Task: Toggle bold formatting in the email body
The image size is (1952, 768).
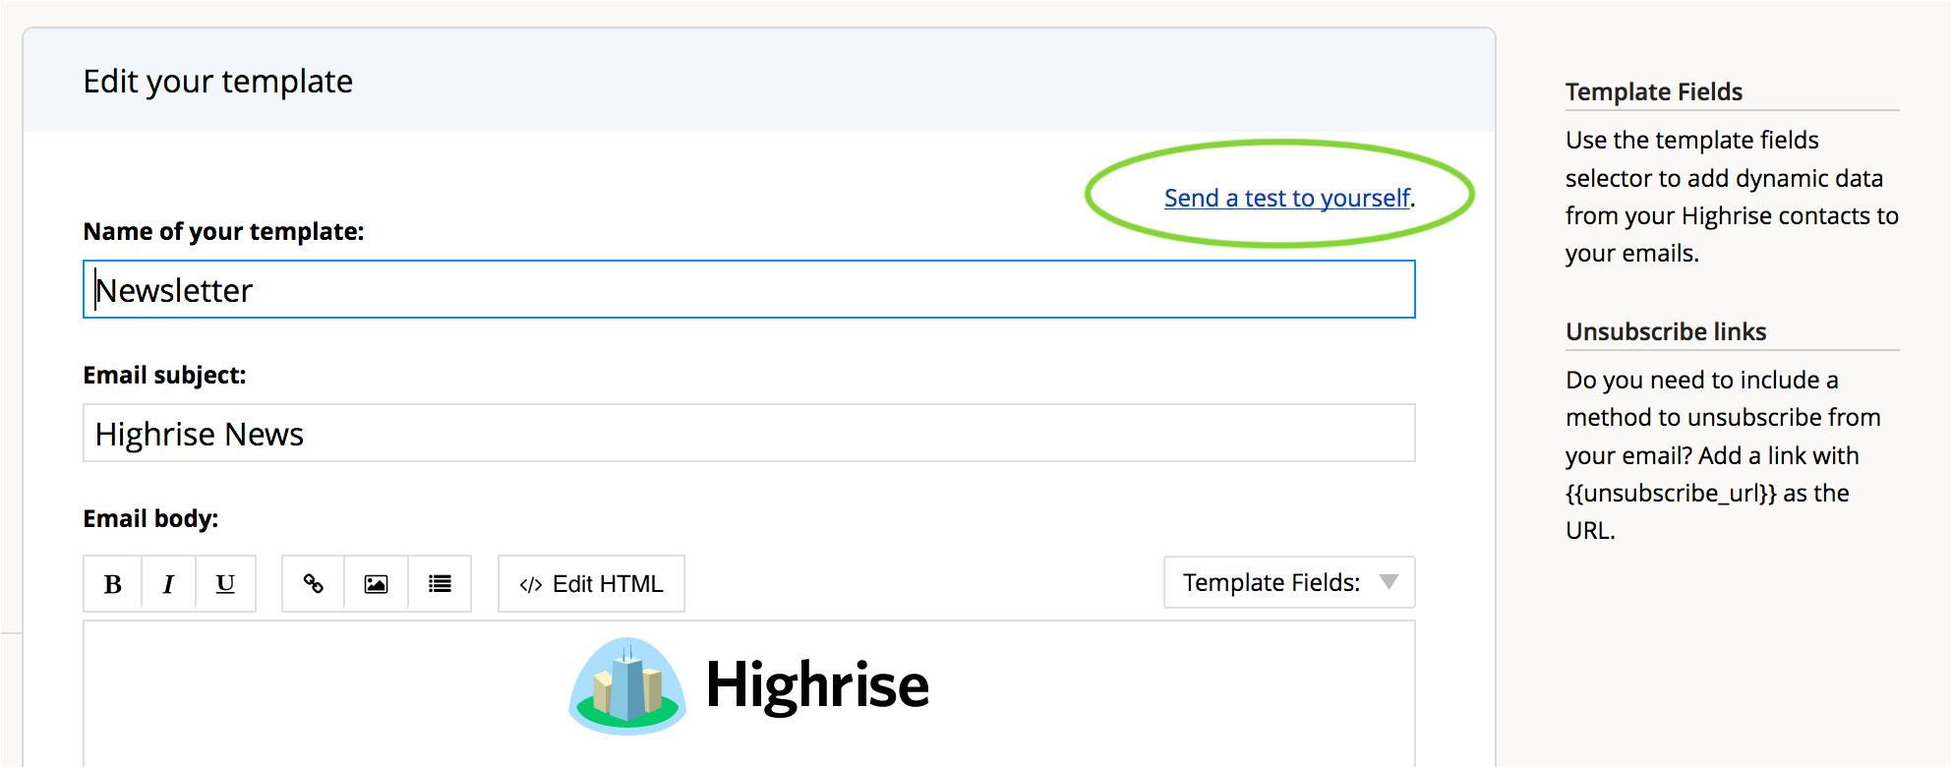Action: tap(113, 584)
